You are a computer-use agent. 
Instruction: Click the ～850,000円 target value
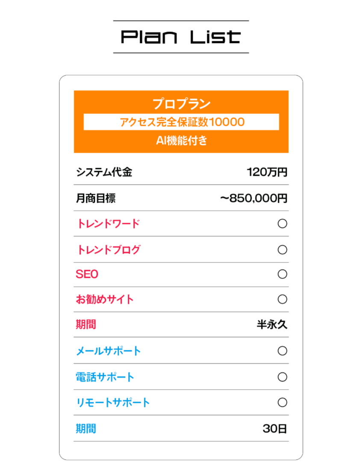(254, 198)
